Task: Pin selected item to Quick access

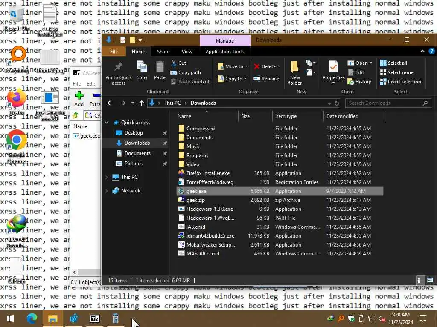Action: coord(119,73)
